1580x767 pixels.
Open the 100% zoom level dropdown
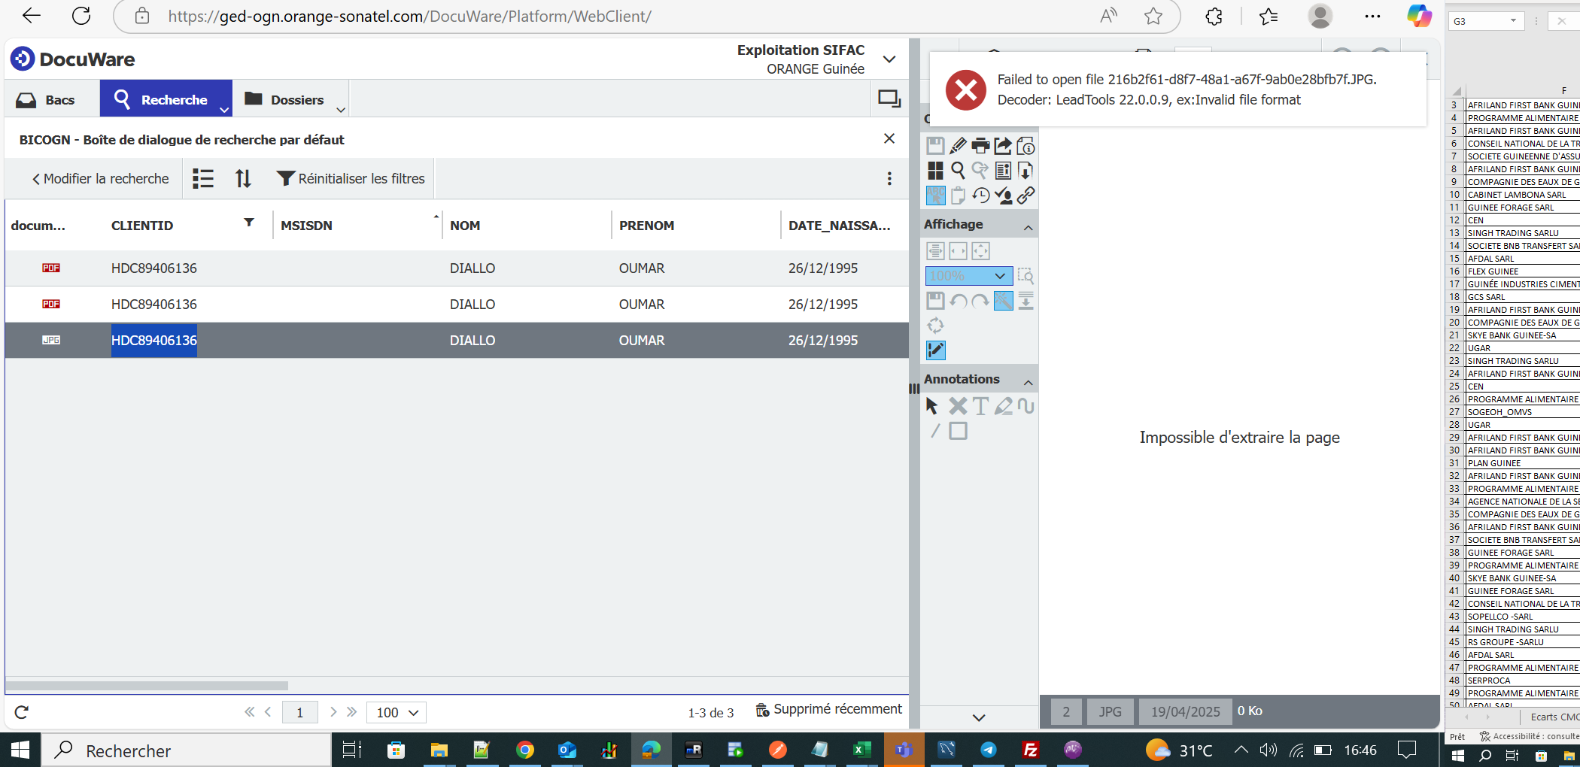click(x=968, y=276)
